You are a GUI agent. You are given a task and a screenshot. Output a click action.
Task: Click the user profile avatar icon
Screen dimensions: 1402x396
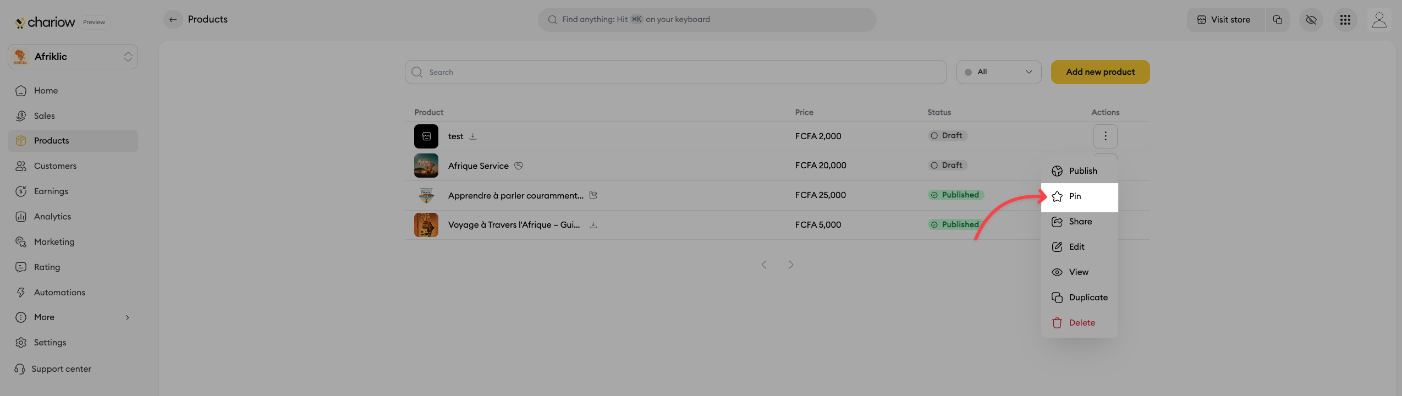[1379, 20]
